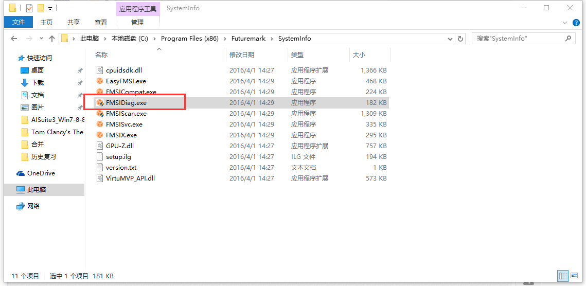Image resolution: width=586 pixels, height=286 pixels.
Task: Open the quick access toolbar customize dropdown
Action: click(50, 8)
